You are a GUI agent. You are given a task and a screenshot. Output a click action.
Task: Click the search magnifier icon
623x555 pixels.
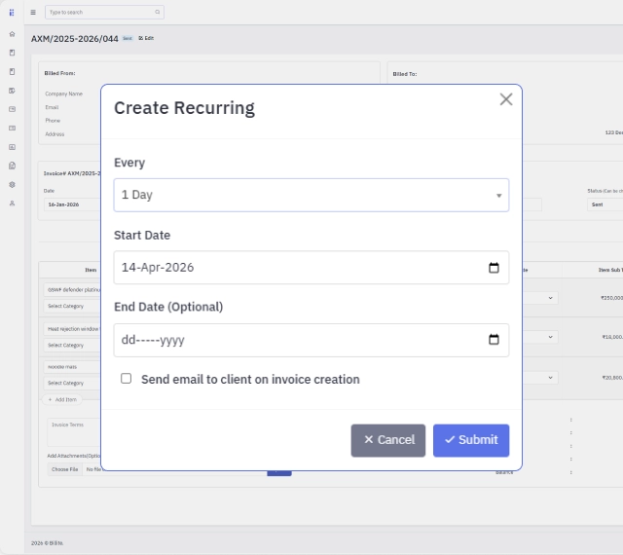point(157,13)
